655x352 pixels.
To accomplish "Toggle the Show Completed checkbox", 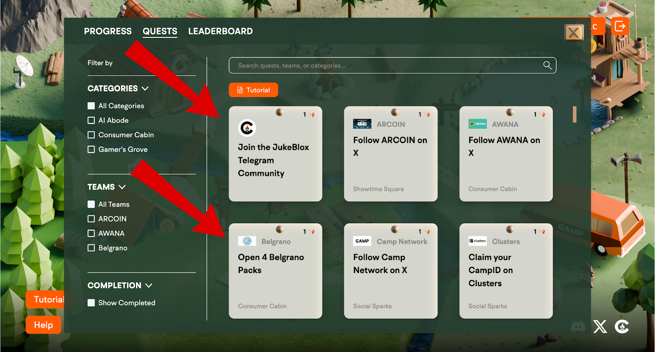I will [x=91, y=303].
